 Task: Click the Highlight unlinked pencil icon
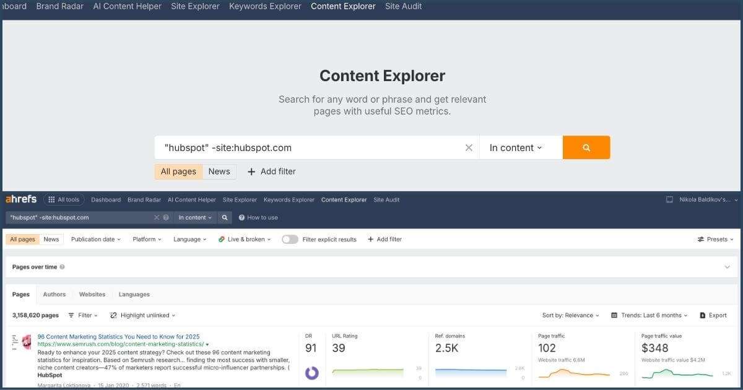(113, 315)
